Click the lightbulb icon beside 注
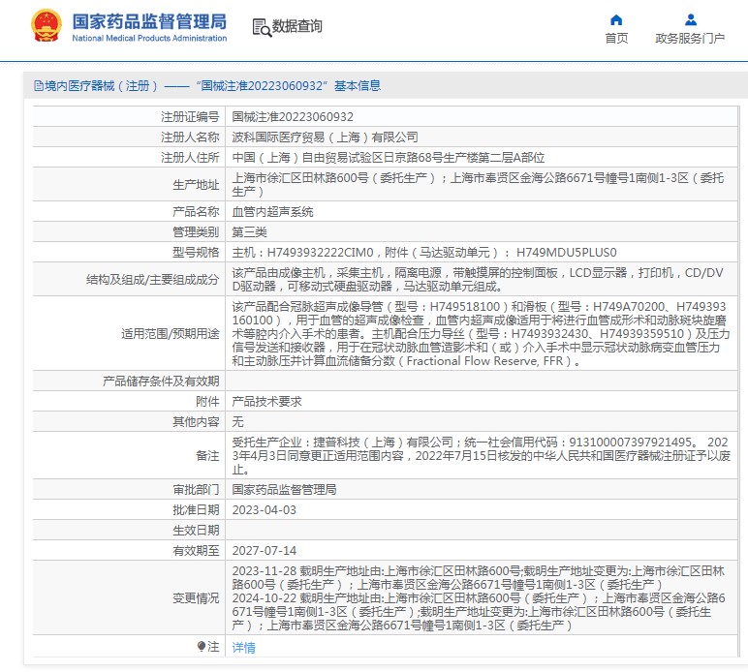The width and height of the screenshot is (748, 672). [202, 647]
